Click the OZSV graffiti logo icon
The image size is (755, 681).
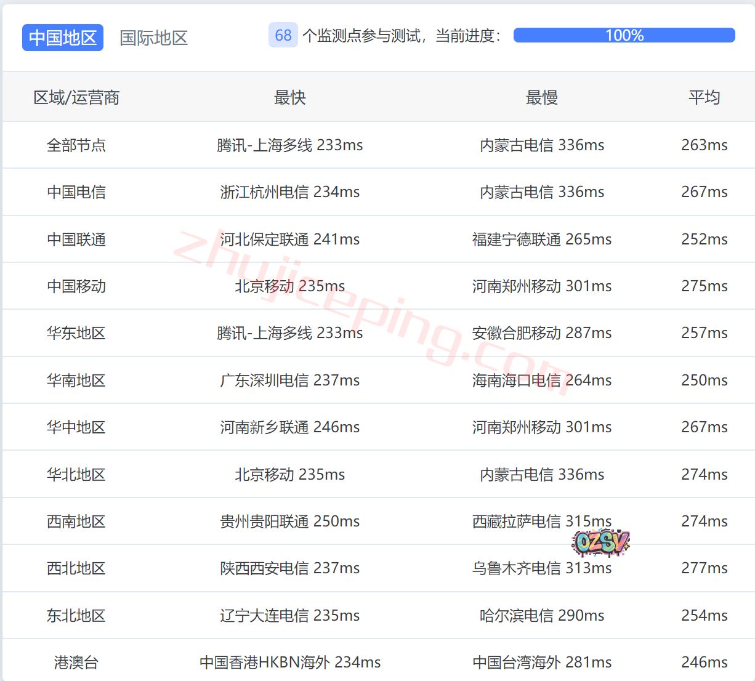tap(600, 542)
